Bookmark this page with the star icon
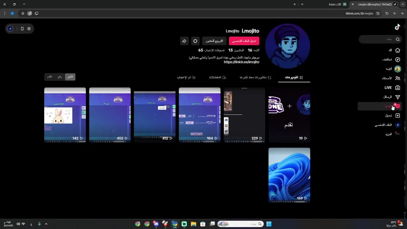Image resolution: width=407 pixels, height=229 pixels. pyautogui.click(x=23, y=13)
